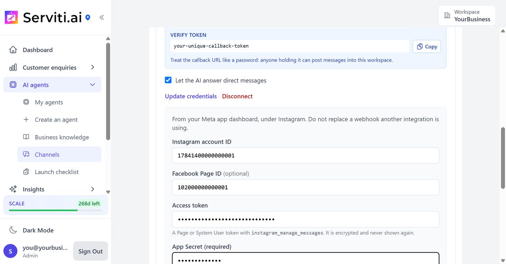Collapse the sidebar with double chevron
Image resolution: width=506 pixels, height=264 pixels.
pyautogui.click(x=102, y=17)
